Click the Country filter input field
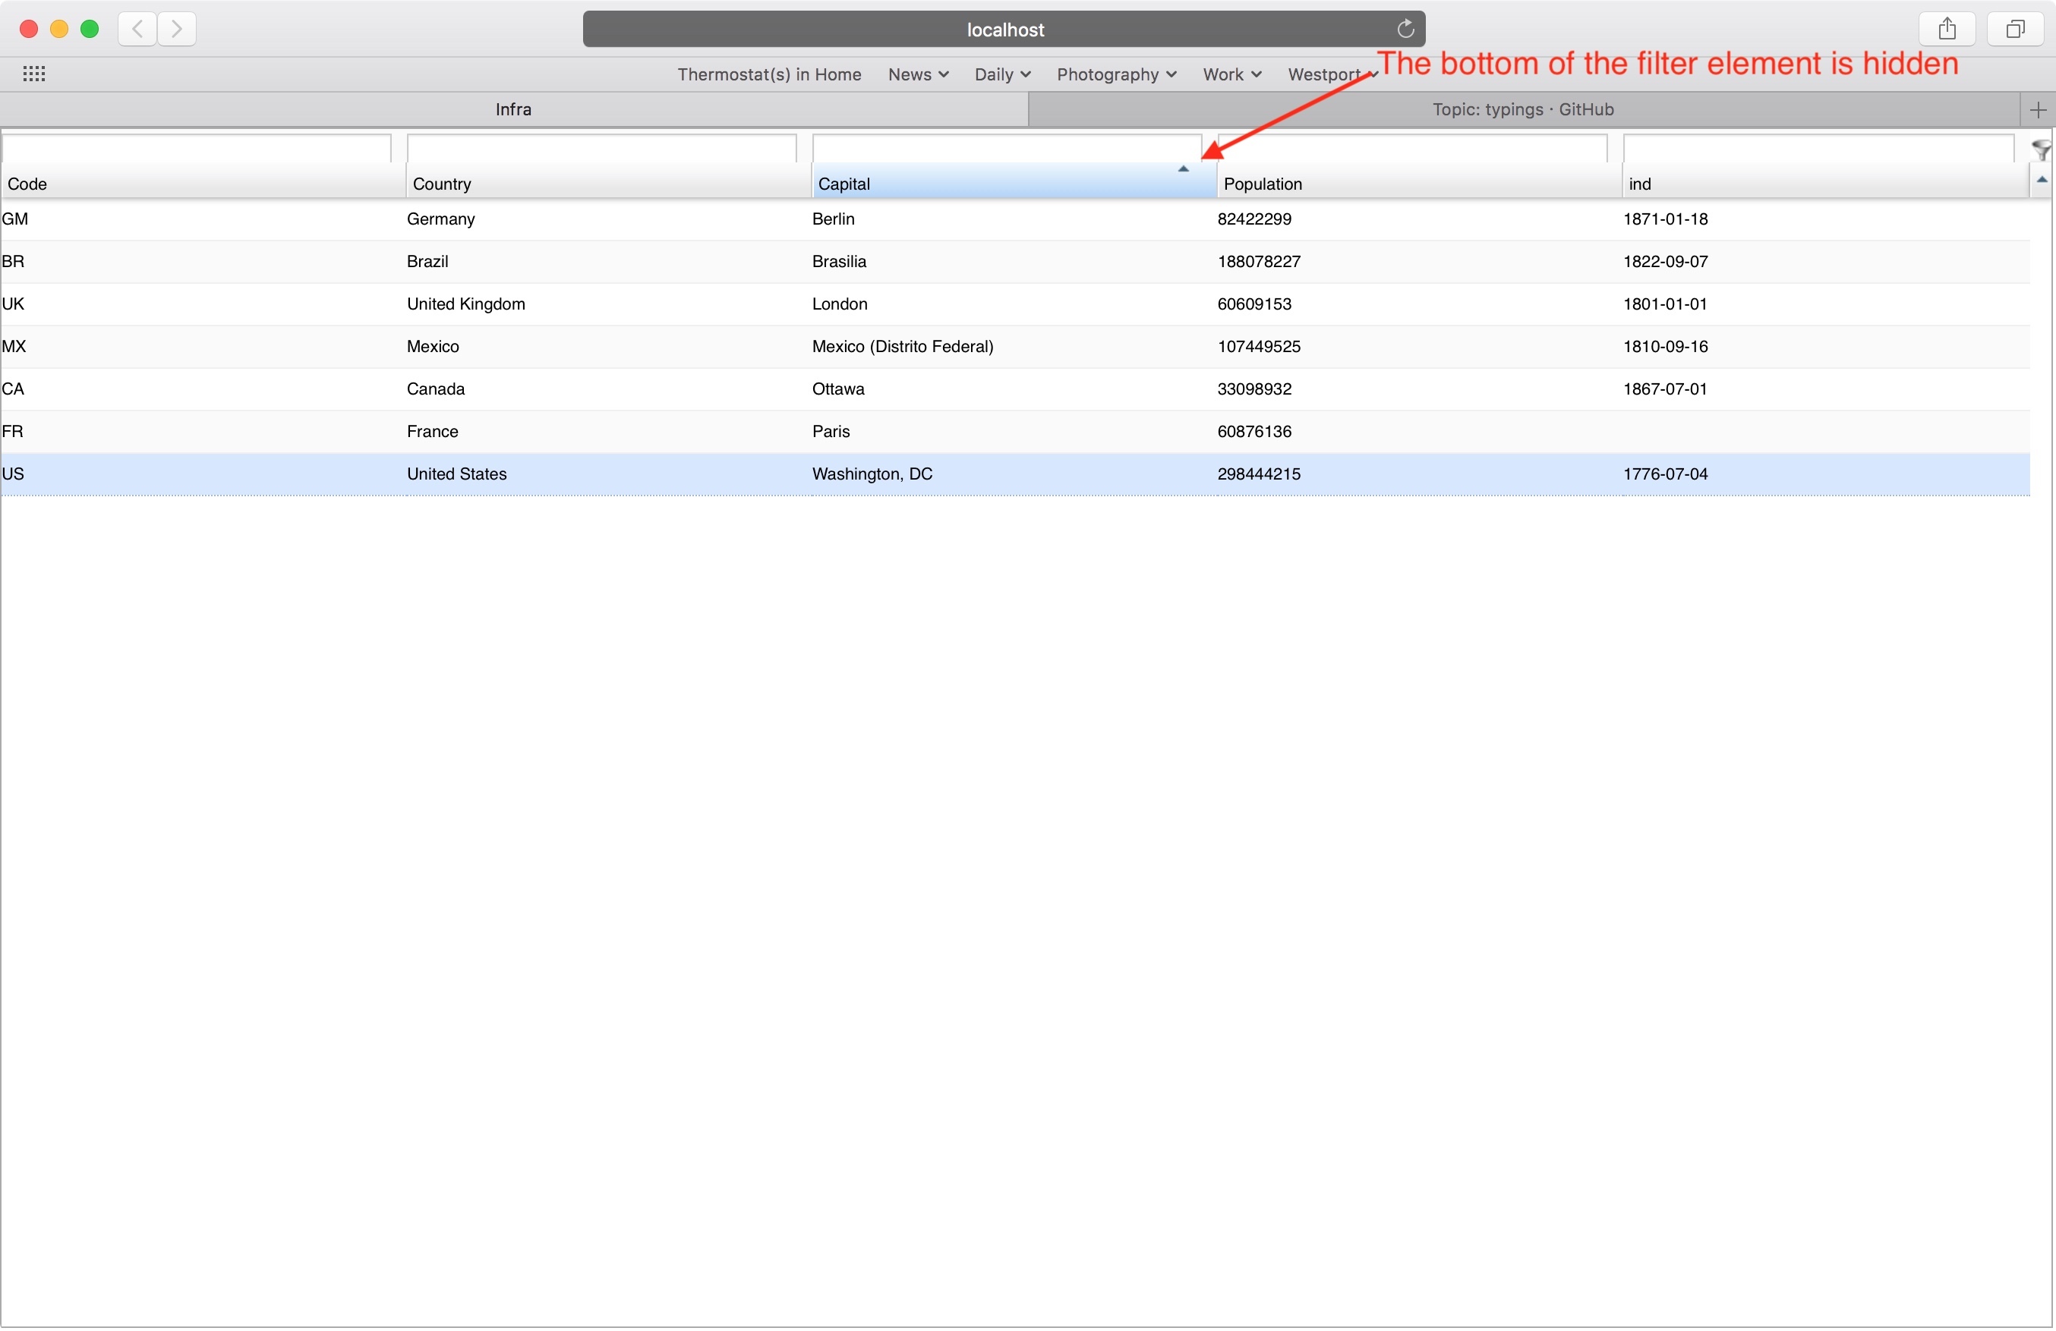The image size is (2056, 1331). [x=601, y=149]
